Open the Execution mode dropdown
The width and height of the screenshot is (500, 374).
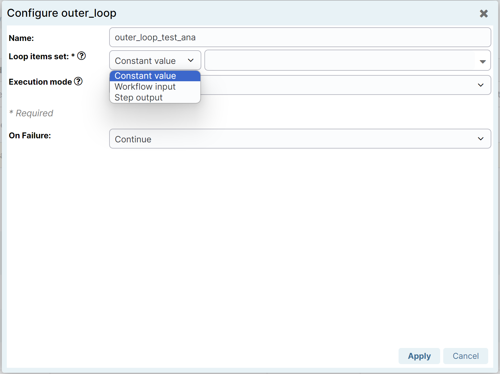[x=341, y=85]
